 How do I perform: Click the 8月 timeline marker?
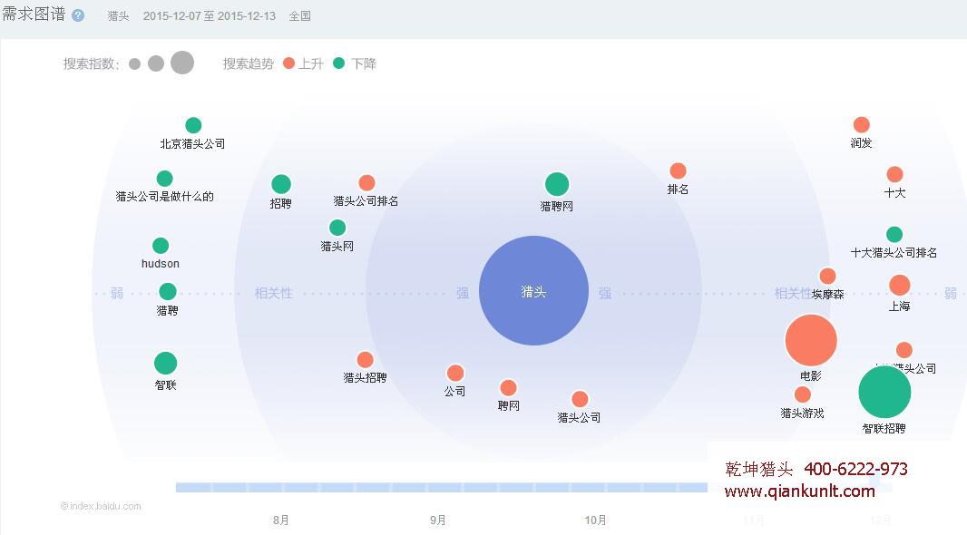click(281, 520)
